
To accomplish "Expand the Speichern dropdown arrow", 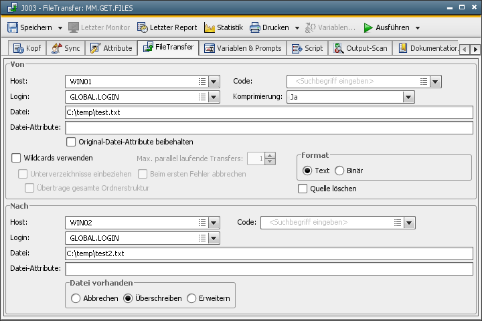I will [60, 28].
